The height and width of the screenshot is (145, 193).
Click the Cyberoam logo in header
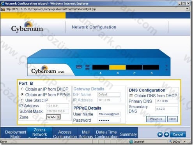(27, 27)
